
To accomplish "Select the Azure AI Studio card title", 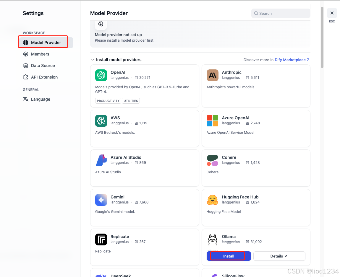I will point(126,157).
